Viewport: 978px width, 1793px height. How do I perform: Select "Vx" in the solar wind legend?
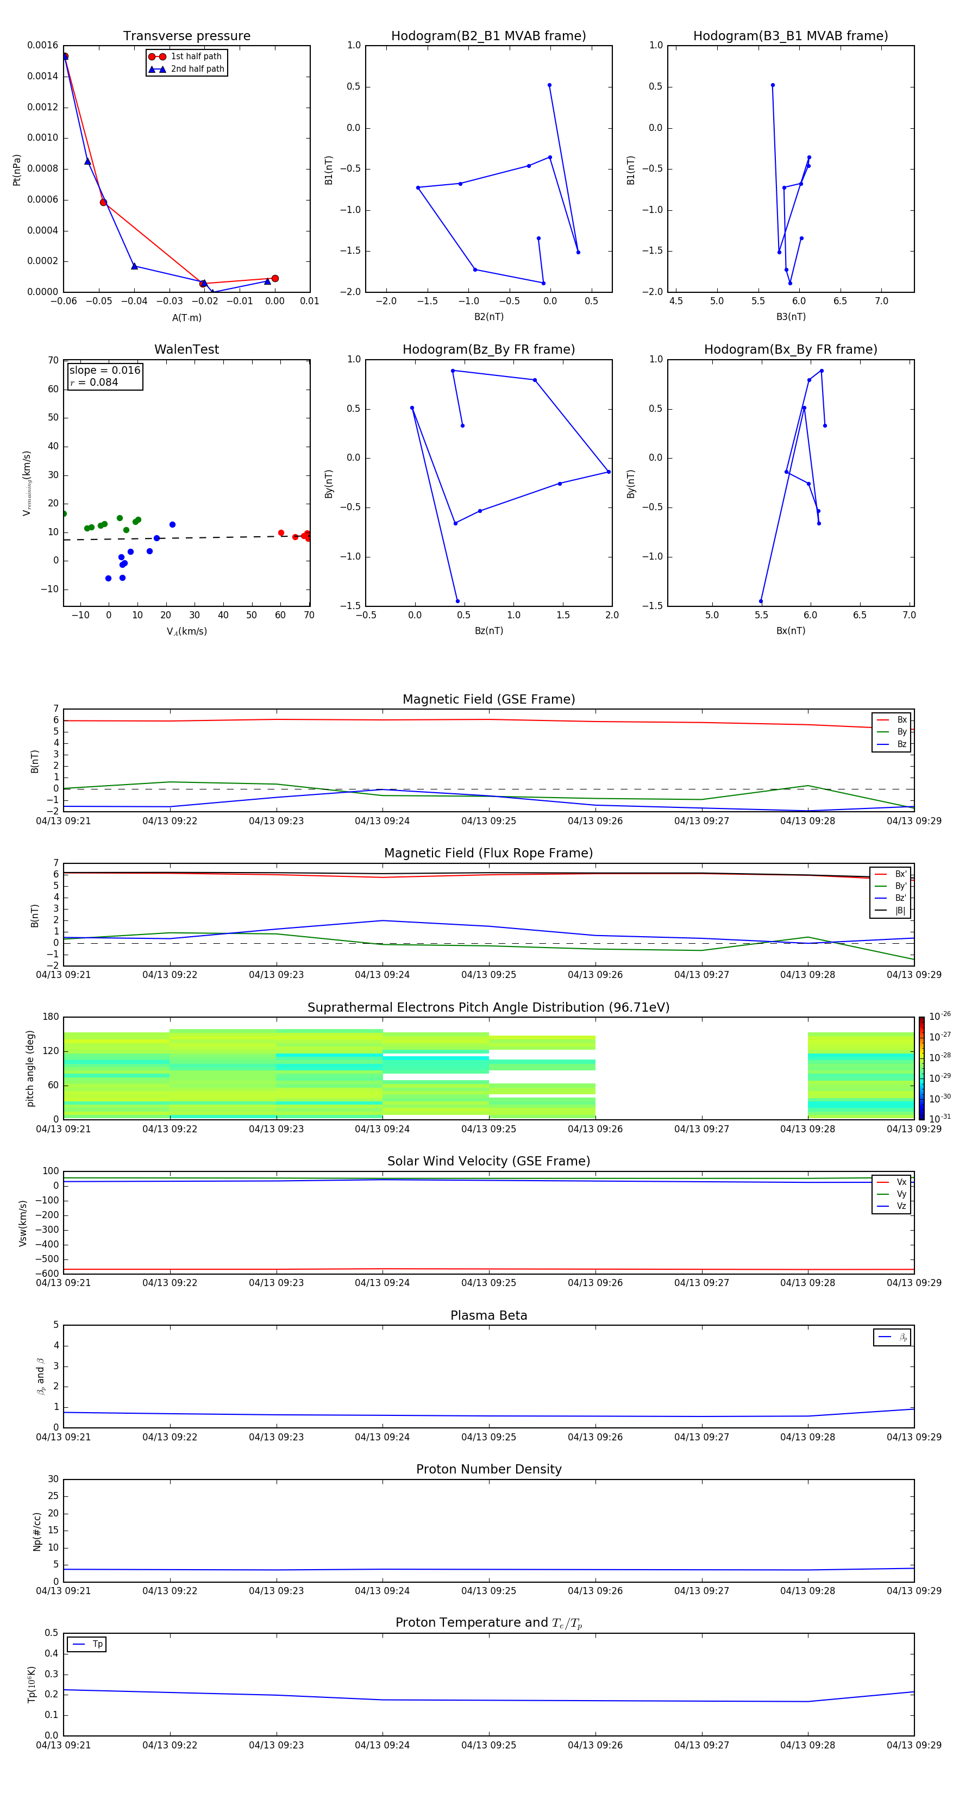tap(892, 1182)
